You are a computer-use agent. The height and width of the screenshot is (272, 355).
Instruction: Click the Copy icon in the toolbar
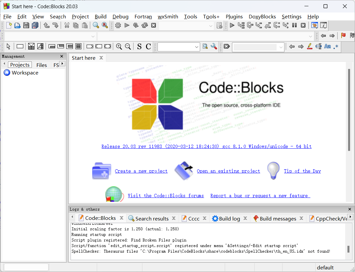75,25
